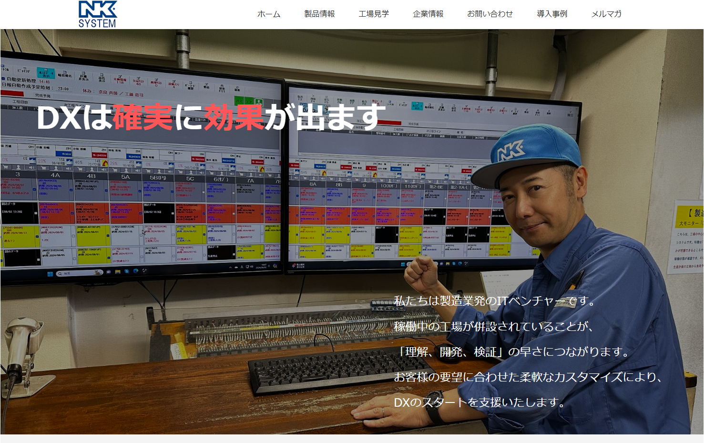Click the Windows Start icon on left monitor
Screen dimensions: 704x443
coord(50,274)
